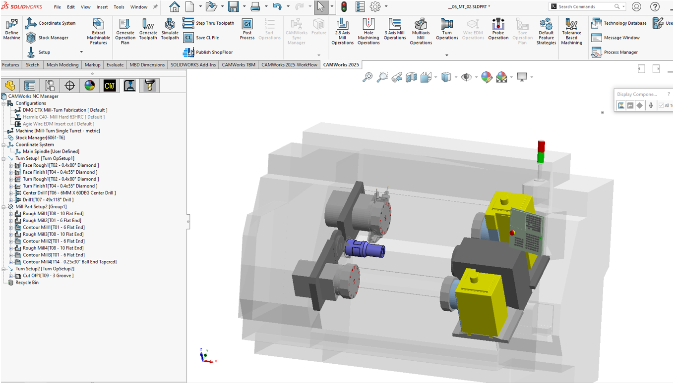Screen dimensions: 674x383
Task: Open Process Manager
Action: (614, 52)
